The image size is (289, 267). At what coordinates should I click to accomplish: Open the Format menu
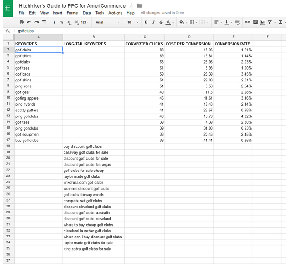[73, 13]
